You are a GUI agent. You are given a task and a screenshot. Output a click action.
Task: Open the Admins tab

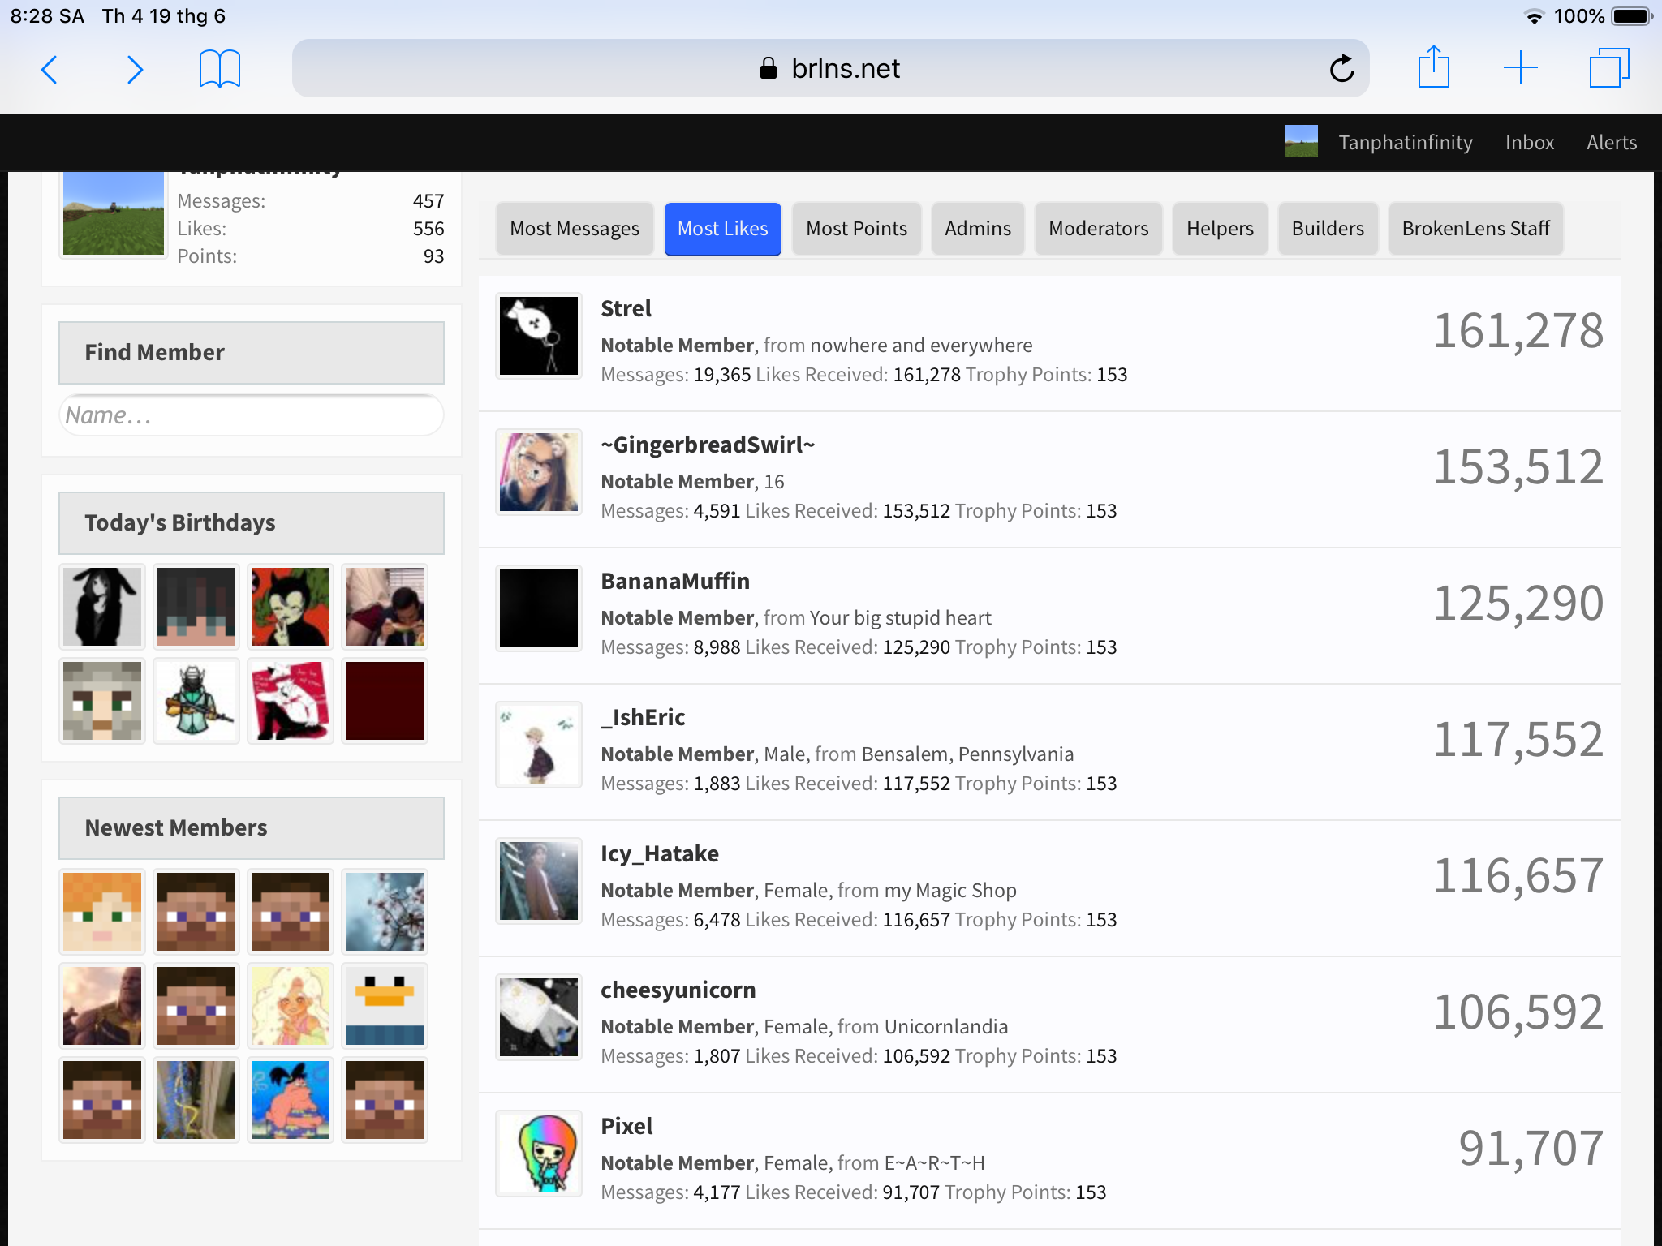click(977, 229)
